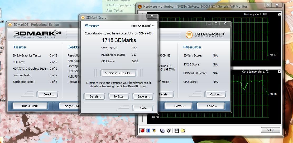This screenshot has height=143, width=293.
Task: Click the 3DMark06 Professional Edition title icon
Action: point(10,25)
